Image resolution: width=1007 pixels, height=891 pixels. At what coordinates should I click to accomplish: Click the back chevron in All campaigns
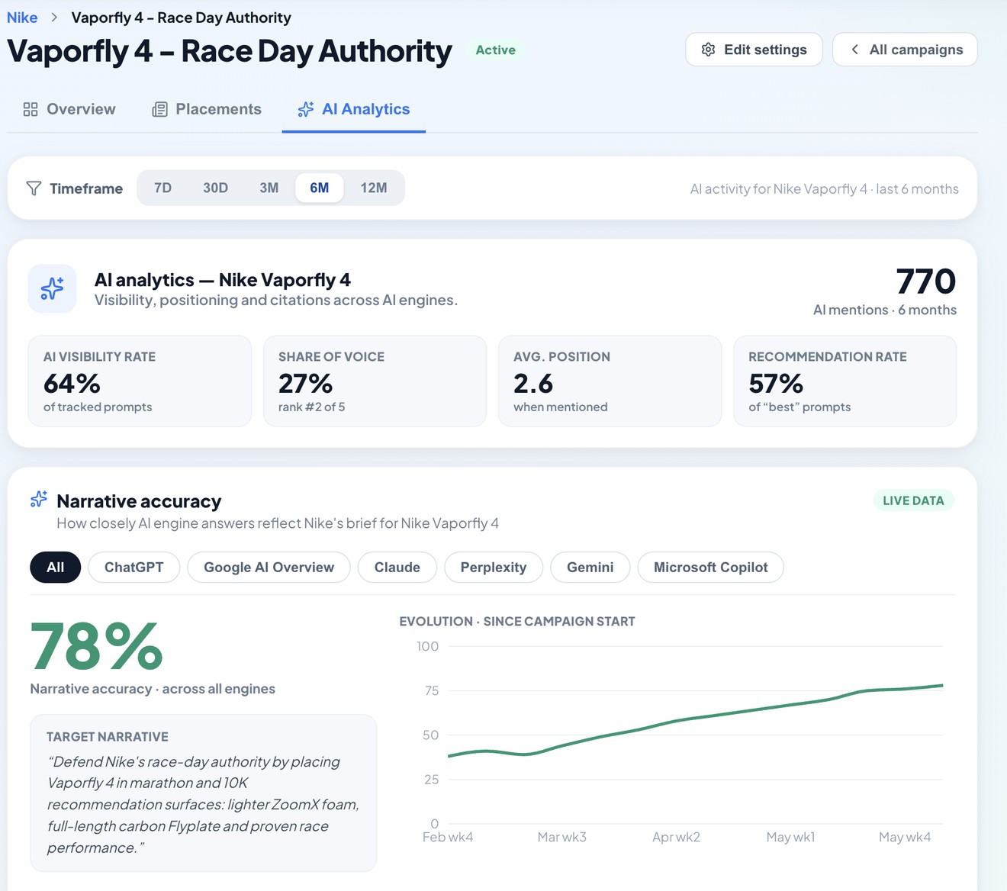(x=854, y=50)
